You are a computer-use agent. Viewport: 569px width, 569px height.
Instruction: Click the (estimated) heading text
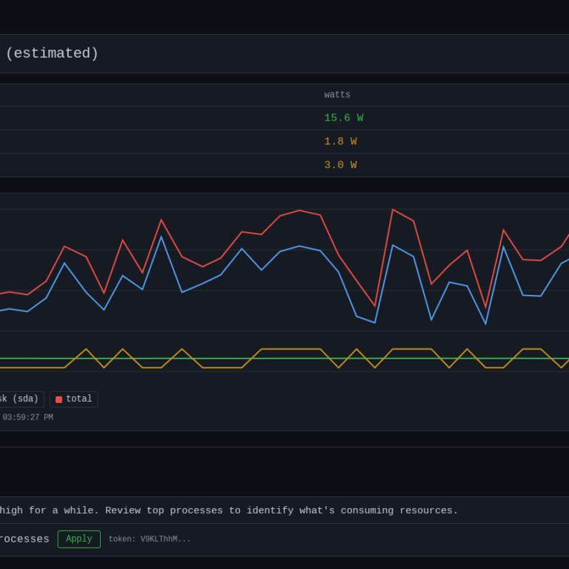coord(52,53)
